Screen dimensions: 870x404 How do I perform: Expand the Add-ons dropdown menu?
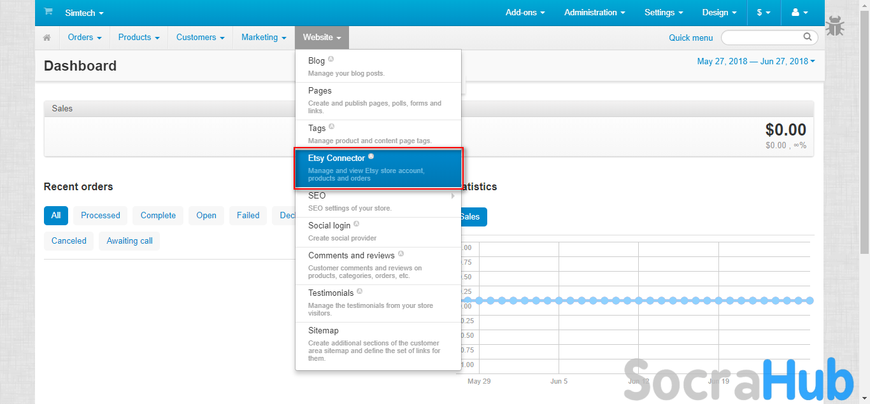(525, 13)
